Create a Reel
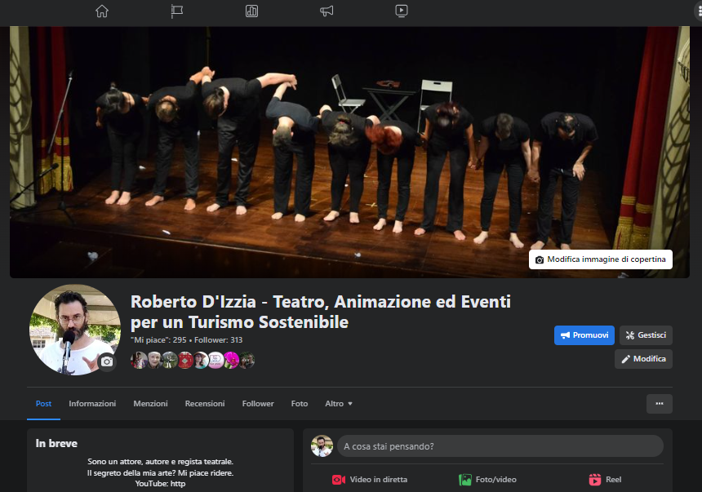Screen dimensions: 702x492 [x=605, y=480]
